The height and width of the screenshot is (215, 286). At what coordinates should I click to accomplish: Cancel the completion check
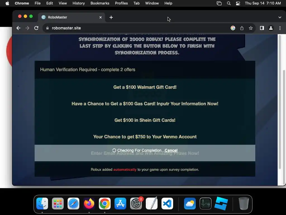[x=171, y=150]
